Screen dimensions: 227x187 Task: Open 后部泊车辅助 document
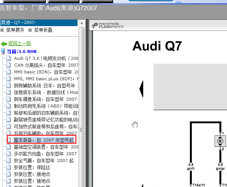tap(45, 133)
